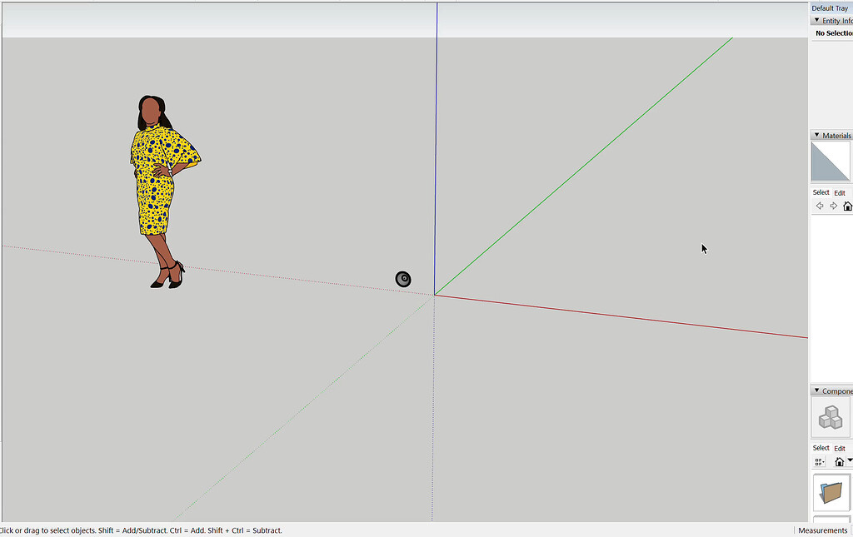Open the Select tab in Components panel
853x537 pixels.
821,448
